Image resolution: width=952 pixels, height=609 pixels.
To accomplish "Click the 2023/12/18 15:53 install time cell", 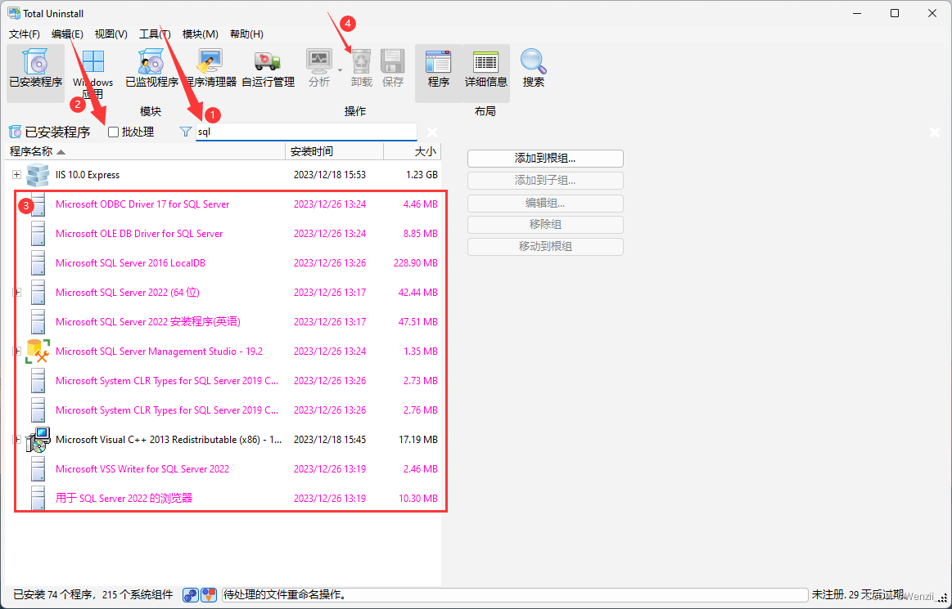I will [330, 175].
